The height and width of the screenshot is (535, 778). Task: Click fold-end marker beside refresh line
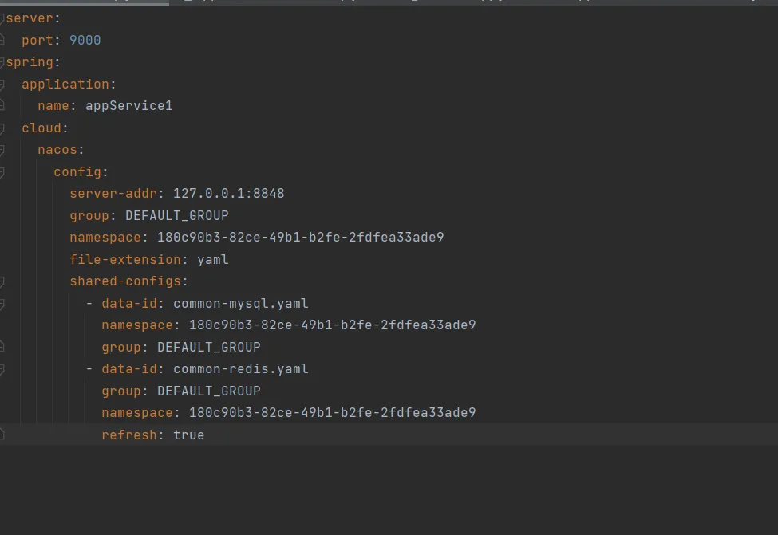click(2, 435)
